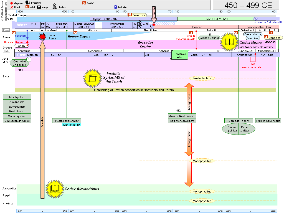Click the bishop icon in the legend
The width and height of the screenshot is (284, 213).
coord(55,7)
